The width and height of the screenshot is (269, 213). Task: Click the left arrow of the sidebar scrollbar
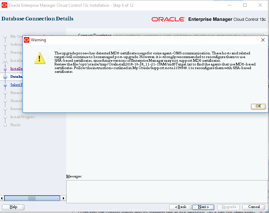pyautogui.click(x=1, y=198)
